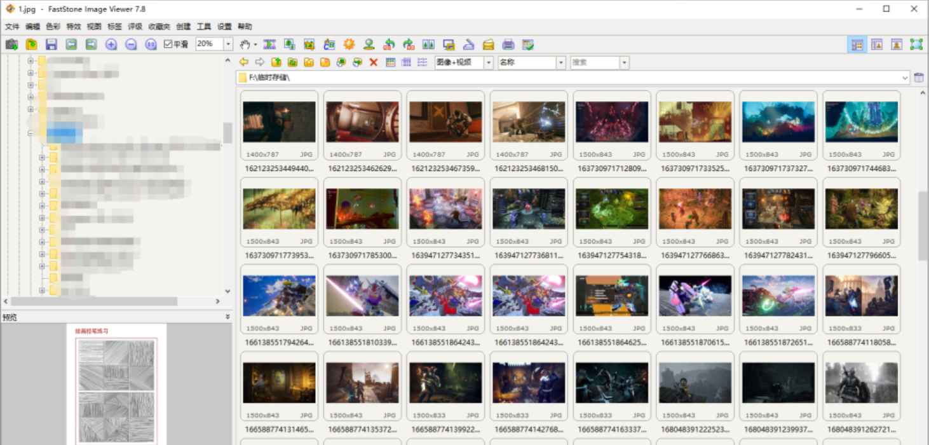Open the 工具 menu
929x445 pixels.
click(203, 26)
